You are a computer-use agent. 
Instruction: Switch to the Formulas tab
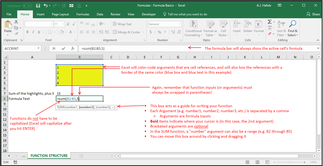(83, 14)
